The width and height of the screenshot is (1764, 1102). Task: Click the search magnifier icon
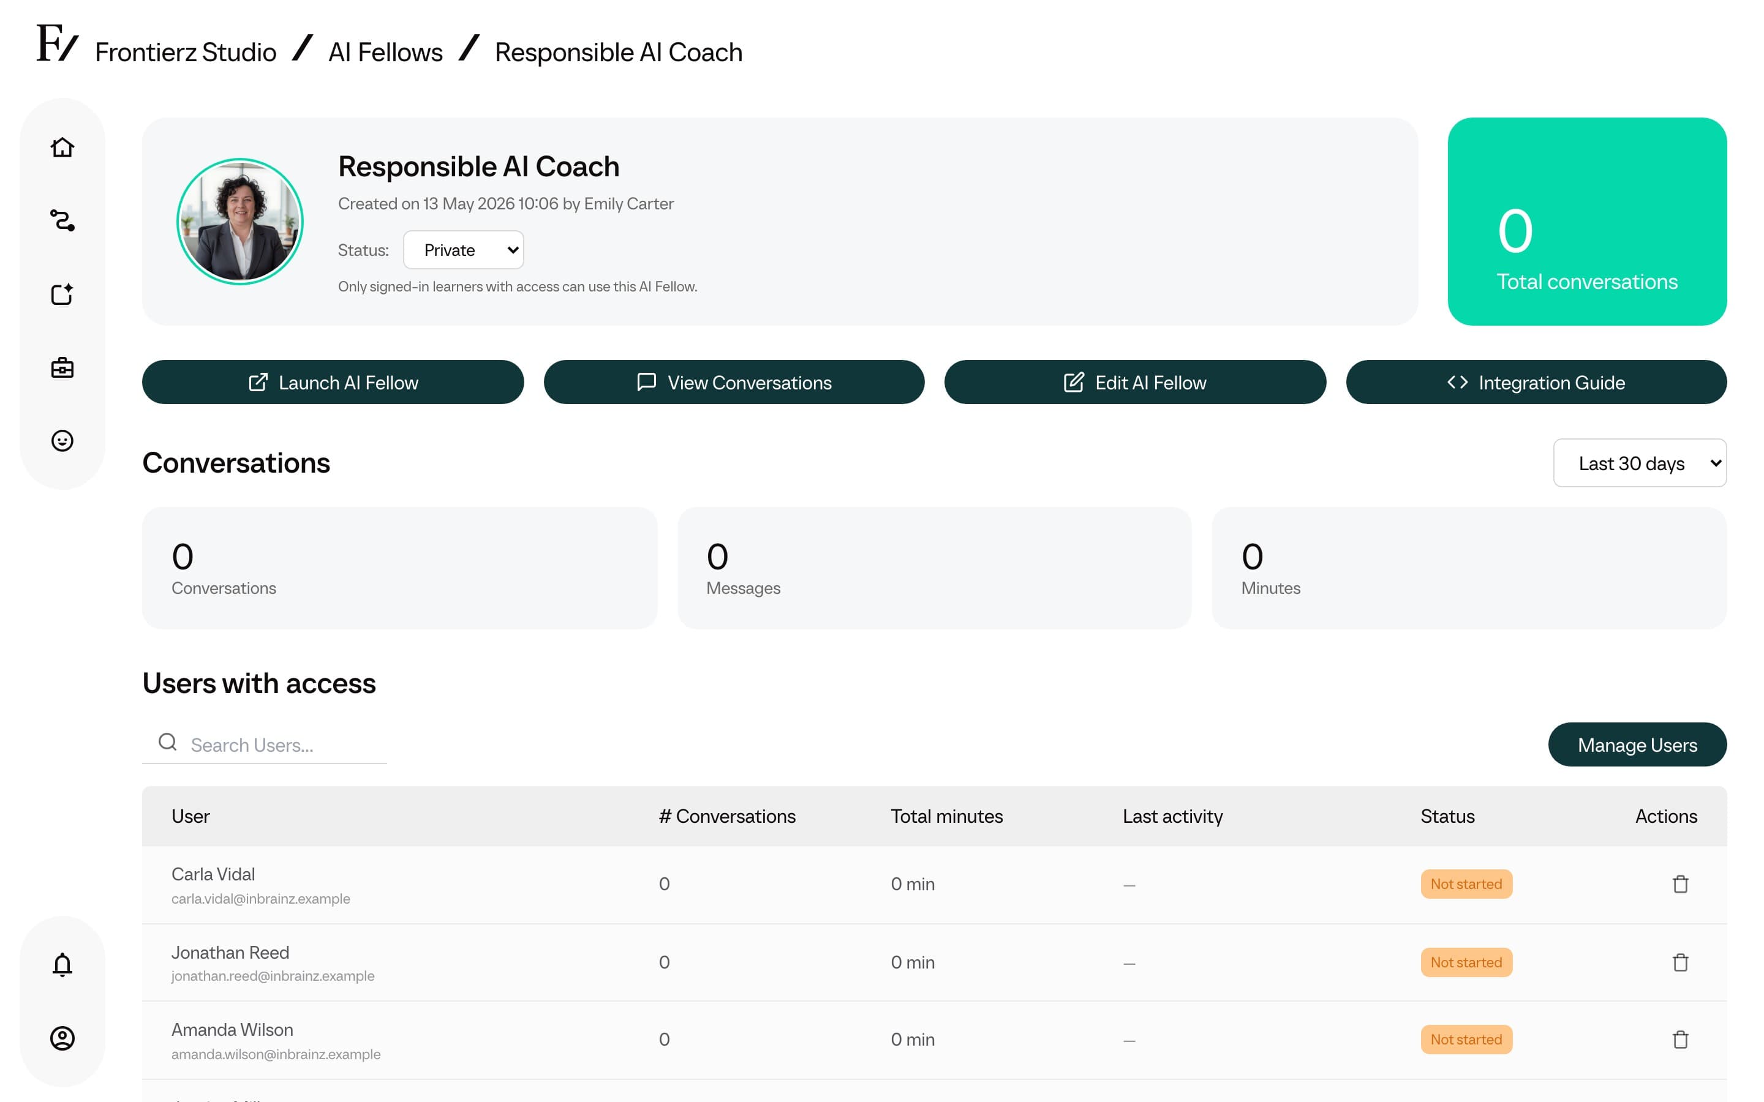tap(168, 742)
